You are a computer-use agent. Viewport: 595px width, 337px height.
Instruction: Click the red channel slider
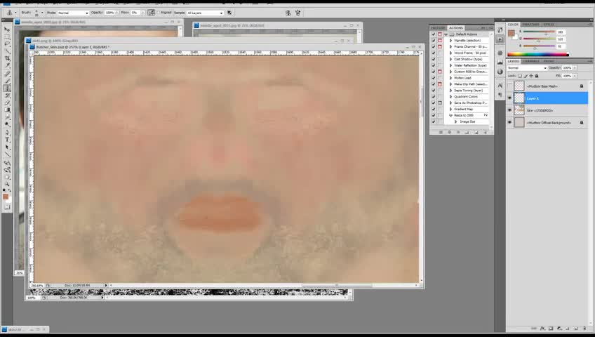pyautogui.click(x=539, y=32)
